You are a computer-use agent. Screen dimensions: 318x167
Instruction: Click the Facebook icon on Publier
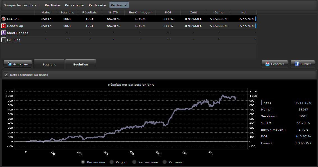coord(297,64)
